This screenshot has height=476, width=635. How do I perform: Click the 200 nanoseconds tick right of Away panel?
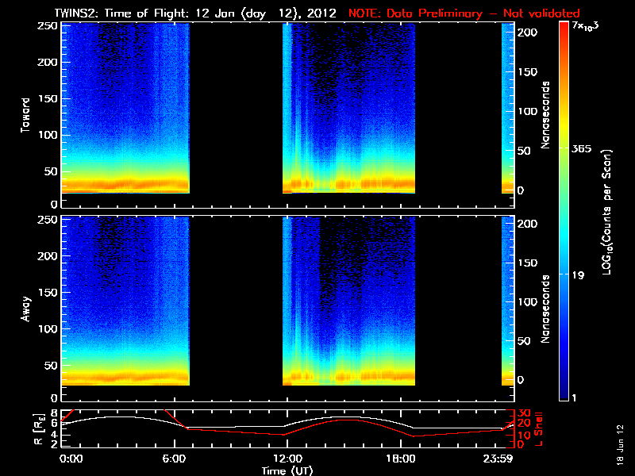pyautogui.click(x=528, y=224)
